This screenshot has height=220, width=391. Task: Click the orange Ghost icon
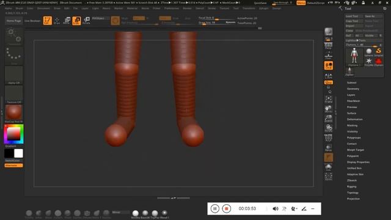tap(329, 158)
